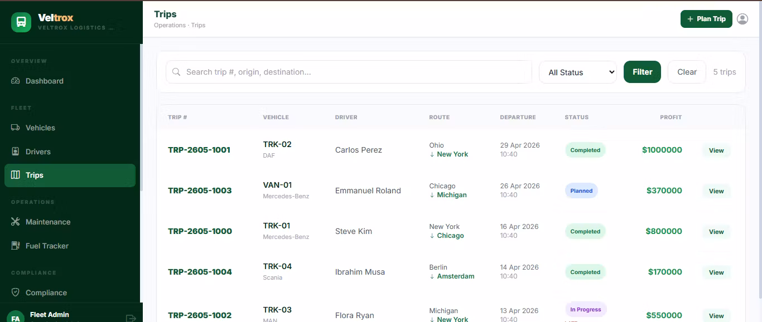Click the Dashboard gauge icon in sidebar
This screenshot has height=322, width=762.
[x=16, y=81]
